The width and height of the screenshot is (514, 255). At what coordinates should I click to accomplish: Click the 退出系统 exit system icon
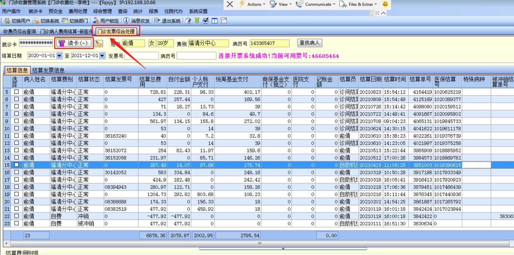click(157, 21)
